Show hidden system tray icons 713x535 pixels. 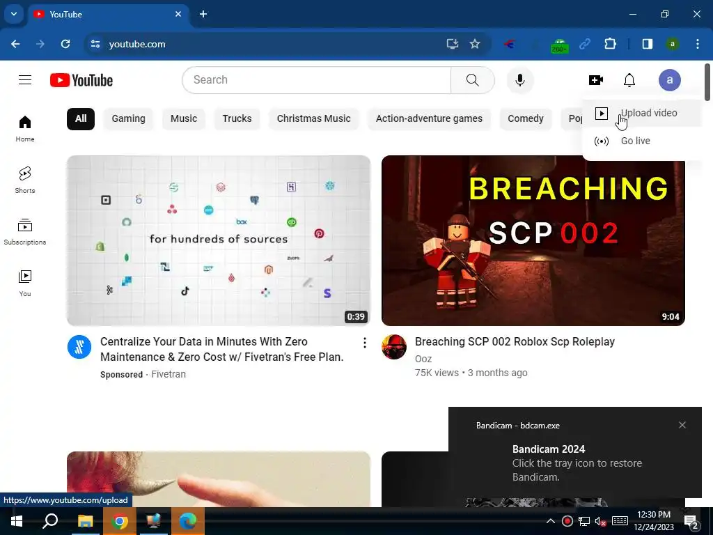pos(550,521)
